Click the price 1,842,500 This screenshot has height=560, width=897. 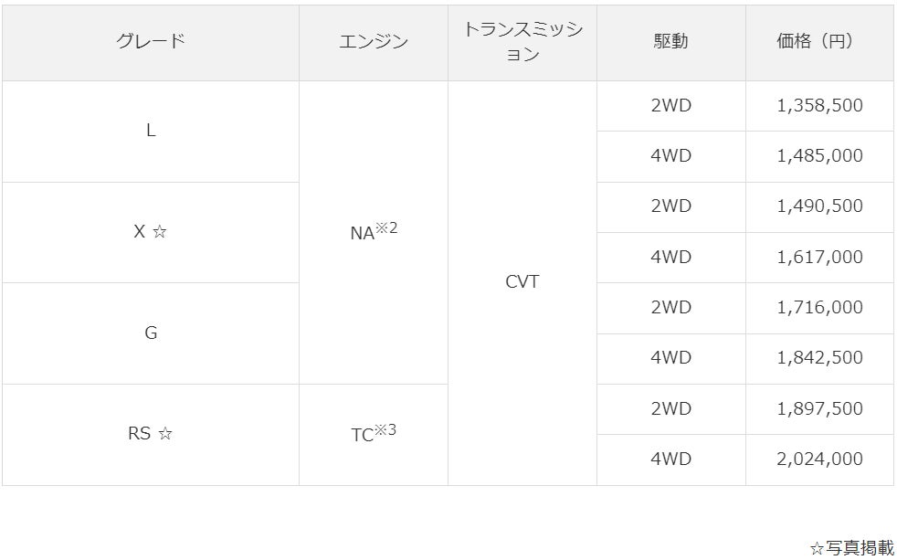coord(819,358)
